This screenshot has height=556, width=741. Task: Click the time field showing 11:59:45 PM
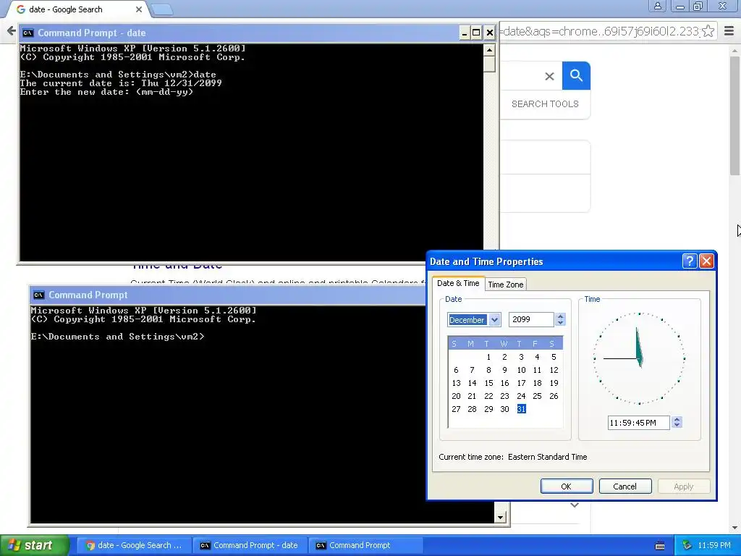(x=638, y=423)
